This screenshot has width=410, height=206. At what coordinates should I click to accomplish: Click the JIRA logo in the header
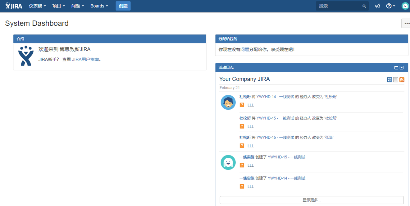14,6
